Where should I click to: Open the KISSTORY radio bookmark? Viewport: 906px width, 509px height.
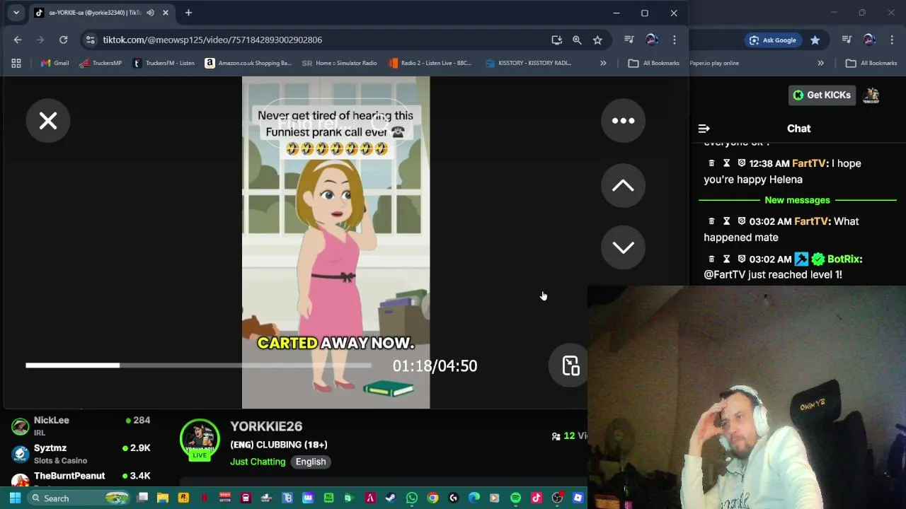(528, 63)
